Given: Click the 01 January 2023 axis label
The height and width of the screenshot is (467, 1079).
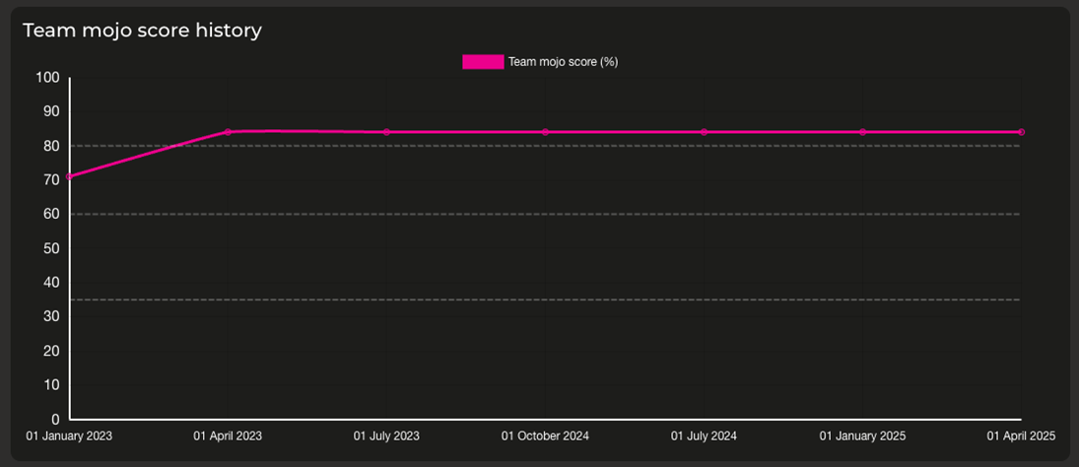Looking at the screenshot, I should (69, 436).
